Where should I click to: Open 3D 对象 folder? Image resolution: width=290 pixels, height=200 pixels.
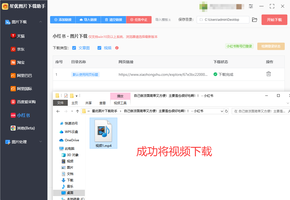[x=70, y=155]
